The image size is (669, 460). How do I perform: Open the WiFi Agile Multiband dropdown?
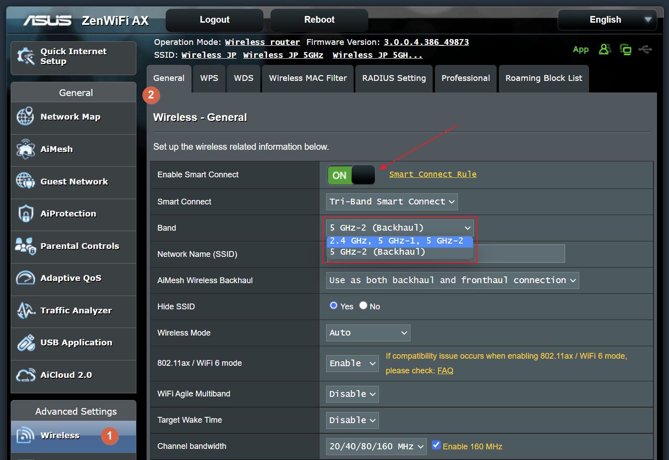[x=352, y=394]
